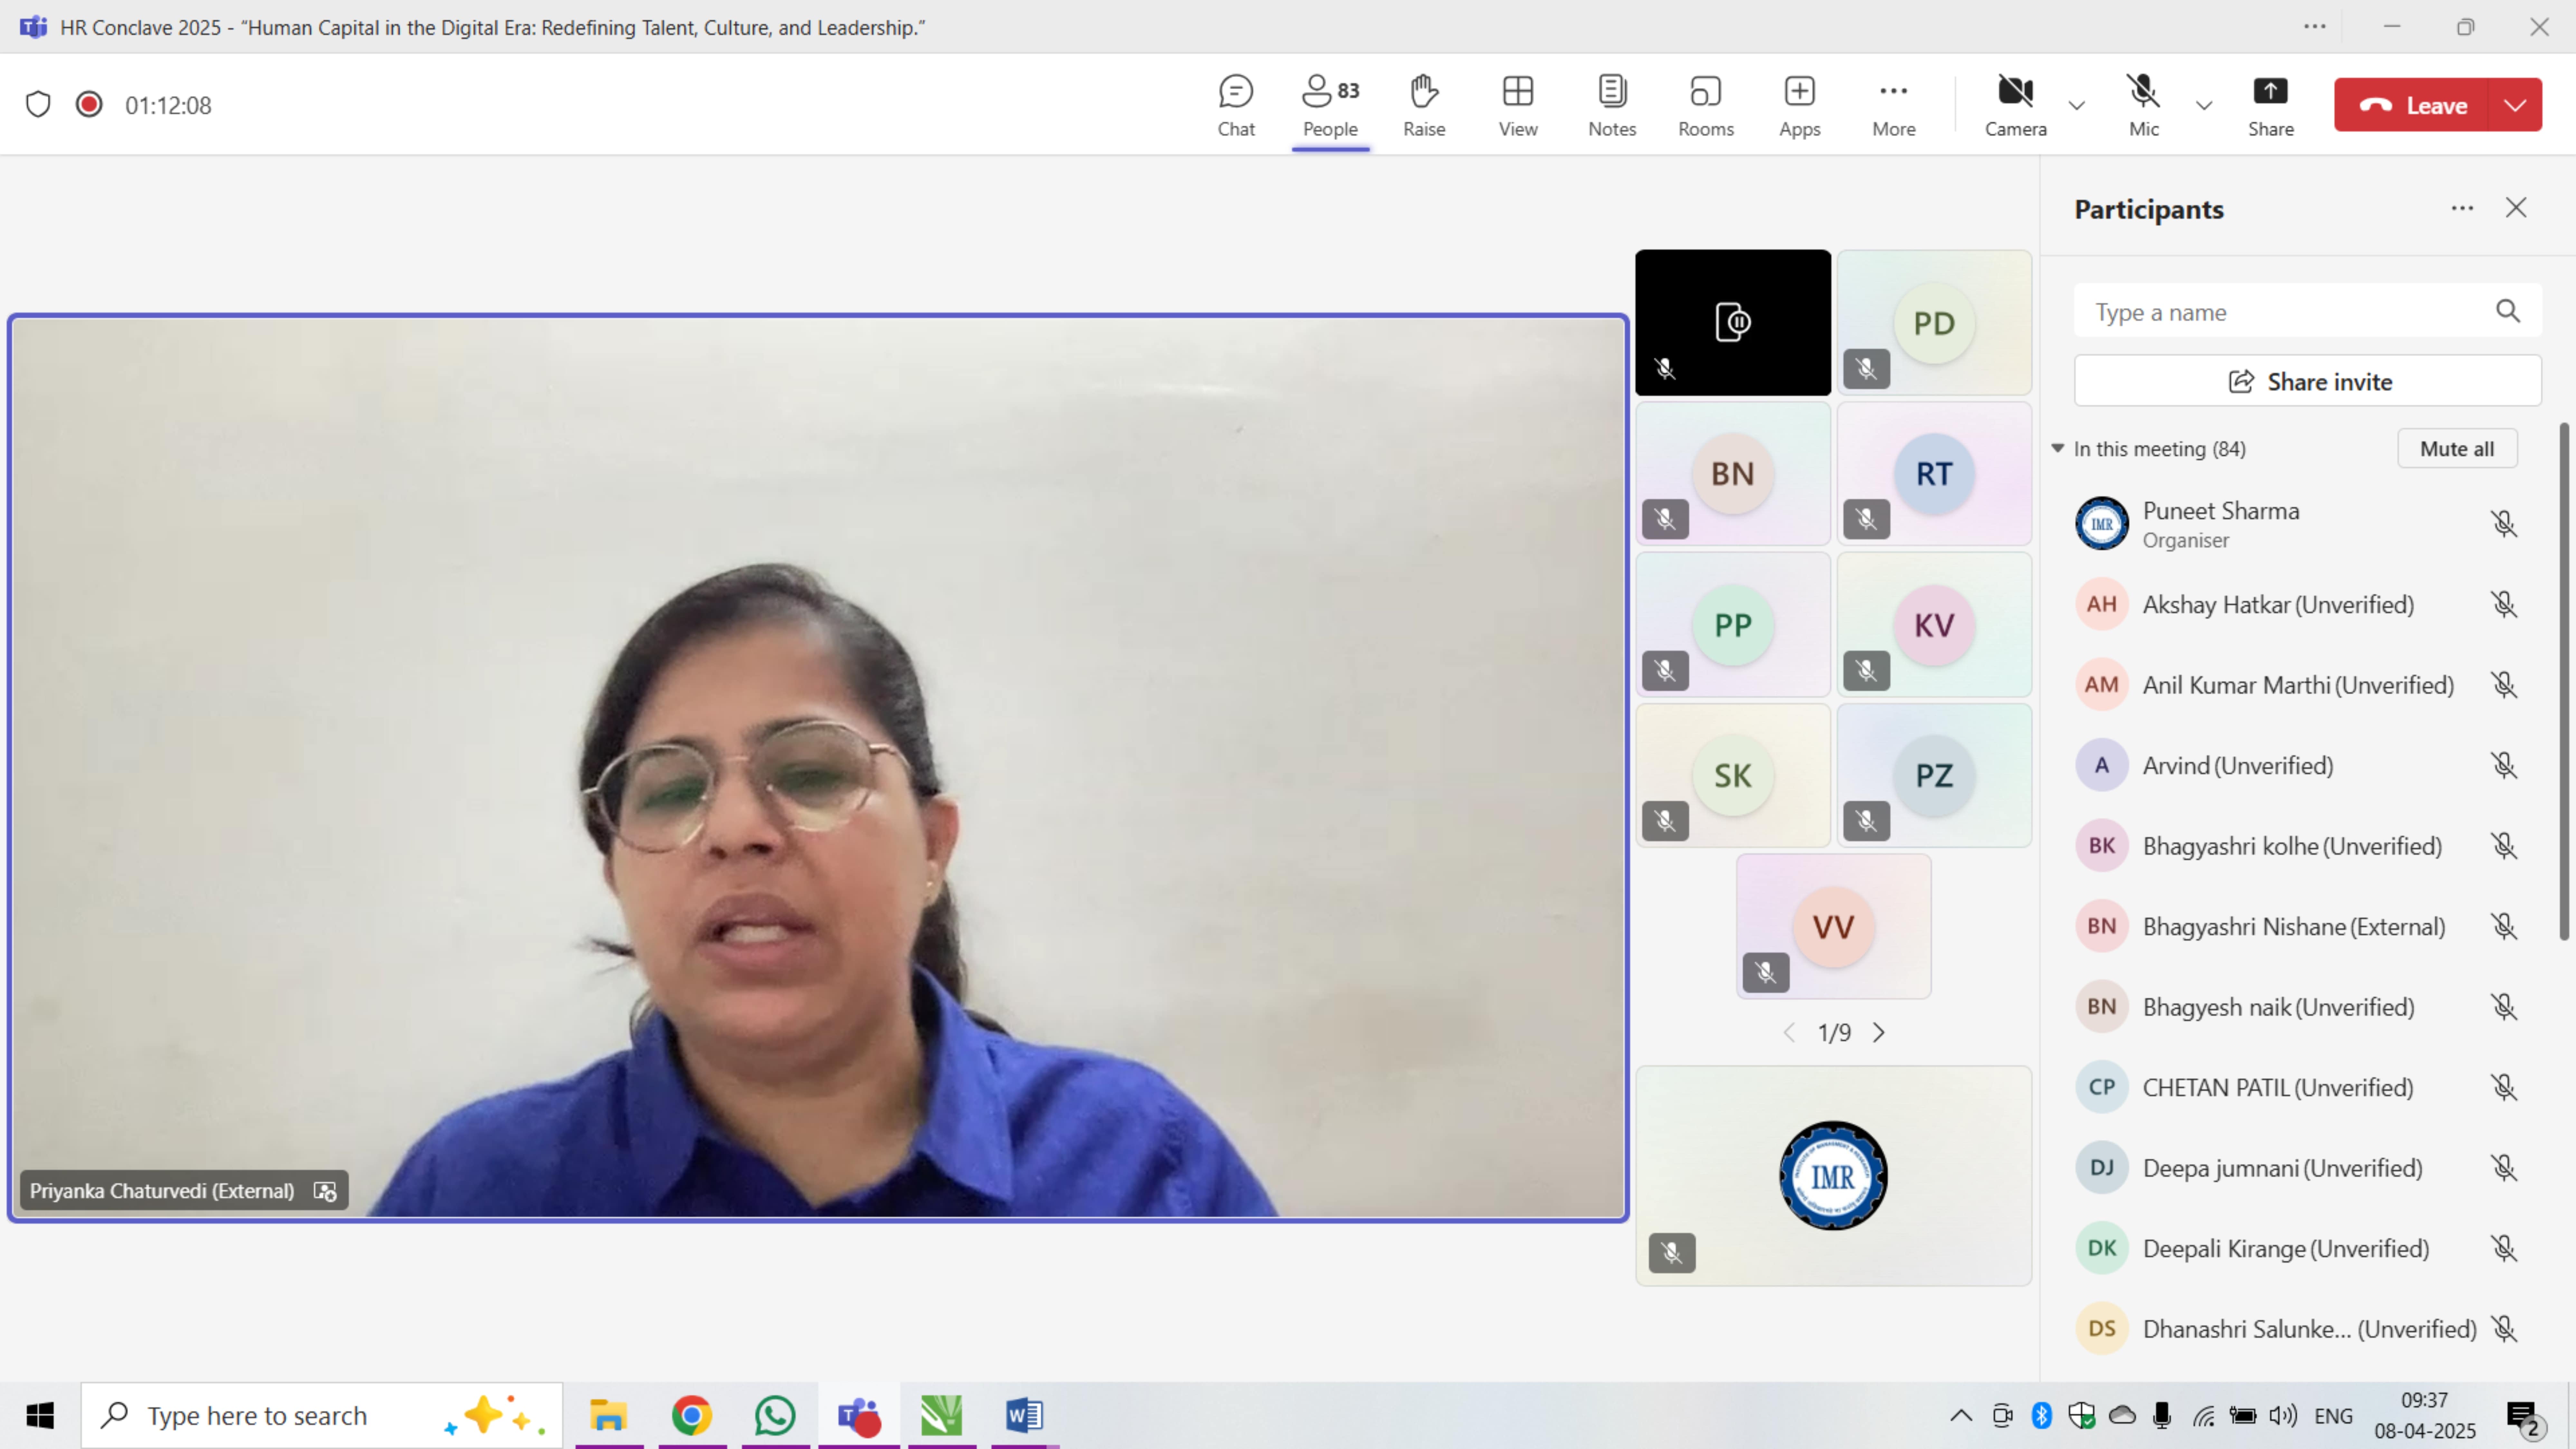
Task: Select the KV participant tile
Action: coord(1934,625)
